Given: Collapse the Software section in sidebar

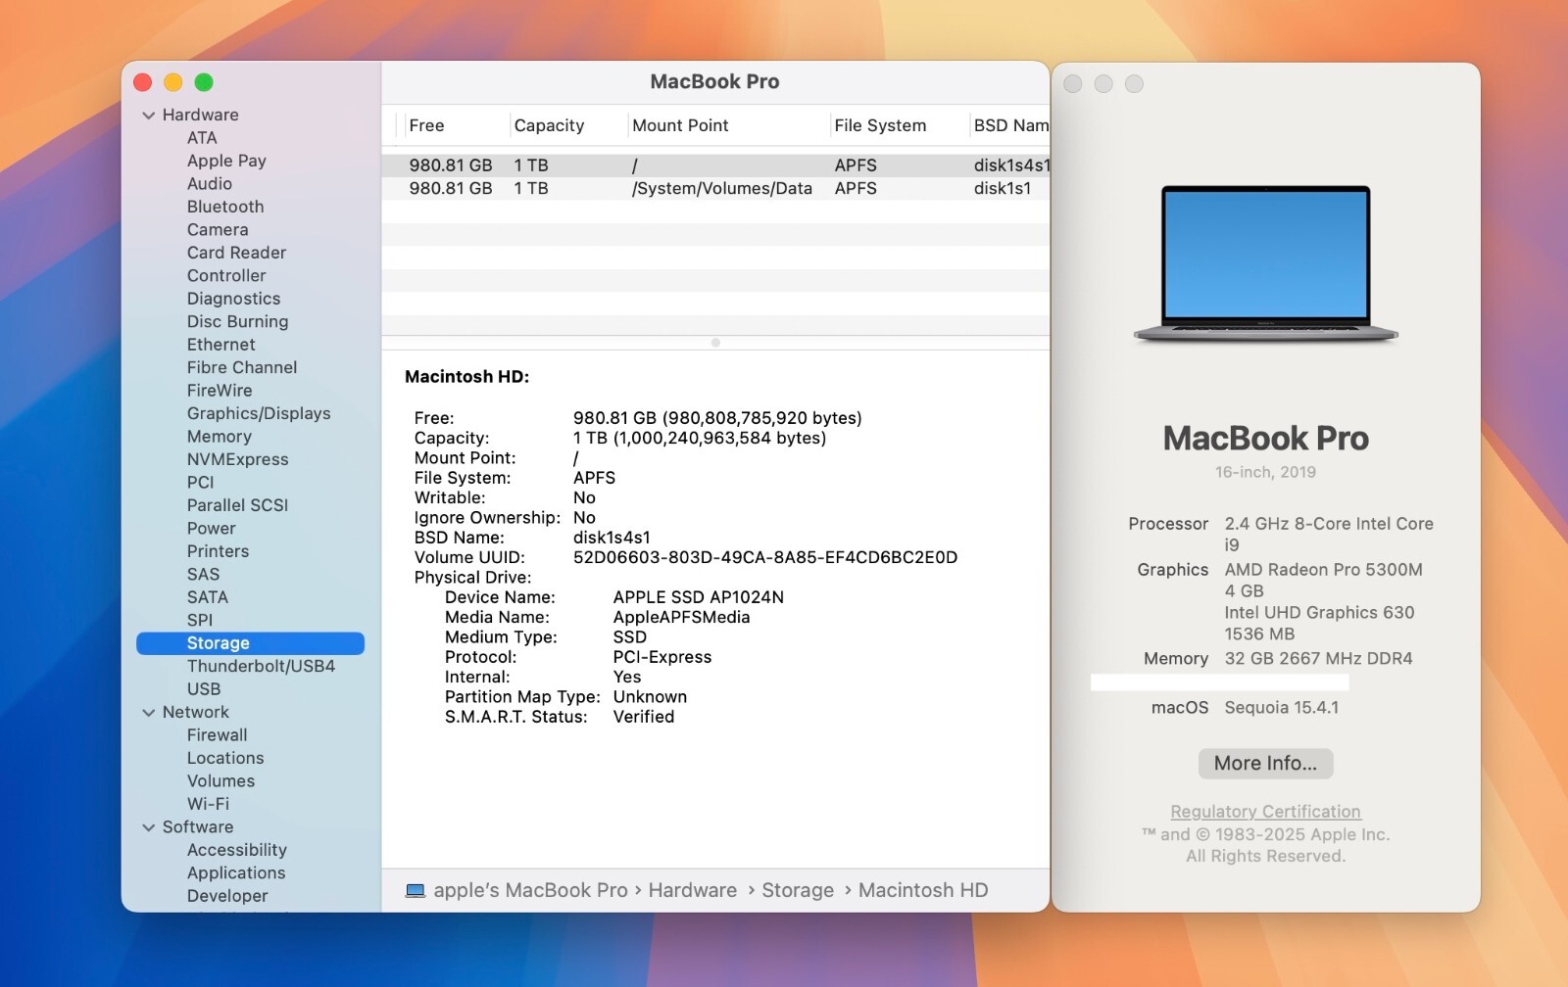Looking at the screenshot, I should tap(149, 827).
